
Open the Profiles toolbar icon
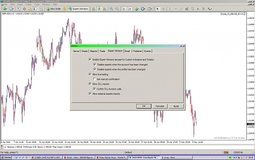[11, 9]
